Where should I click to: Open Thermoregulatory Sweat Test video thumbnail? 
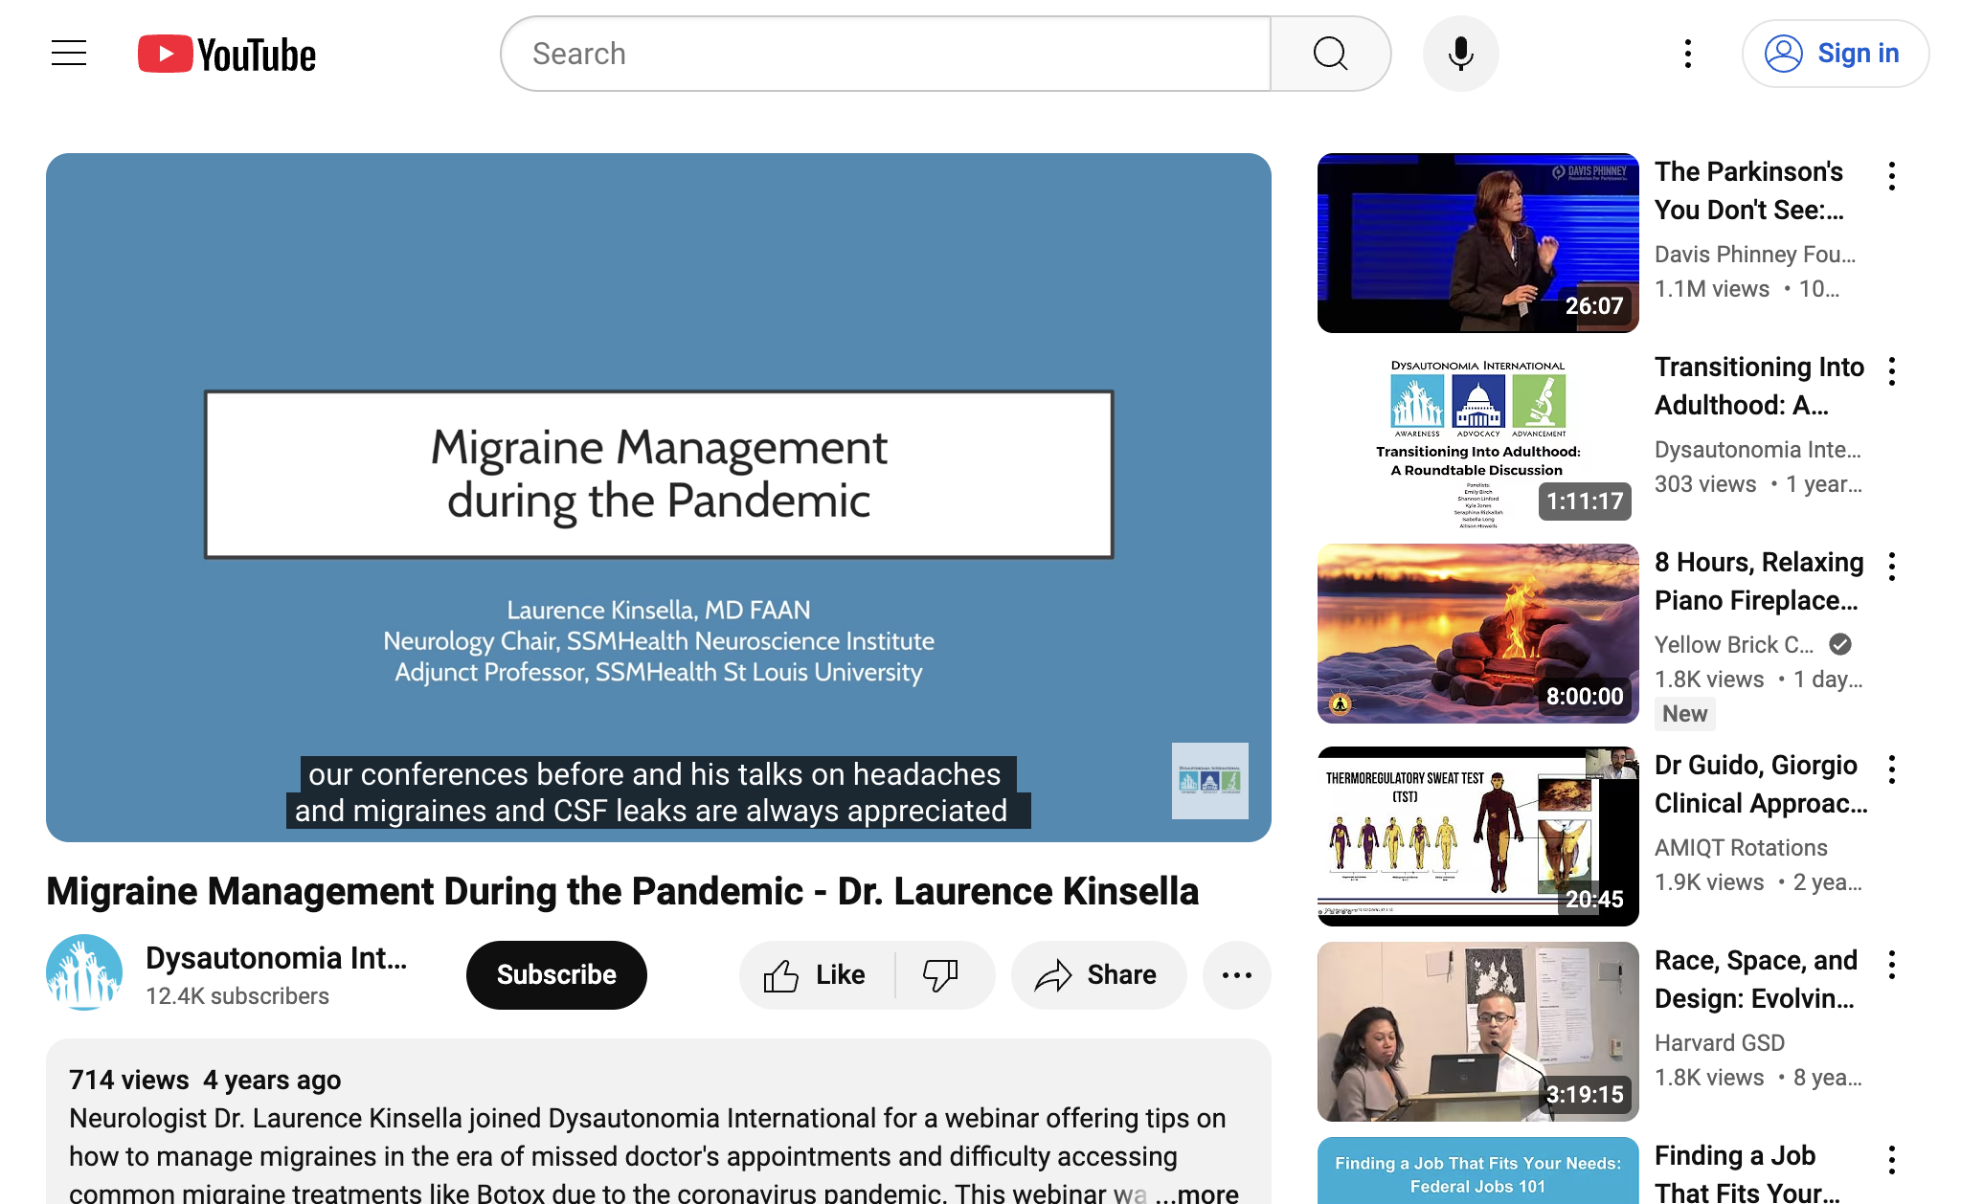(x=1477, y=836)
